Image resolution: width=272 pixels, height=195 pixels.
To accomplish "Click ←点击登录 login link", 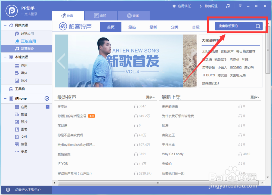I will (x=29, y=14).
